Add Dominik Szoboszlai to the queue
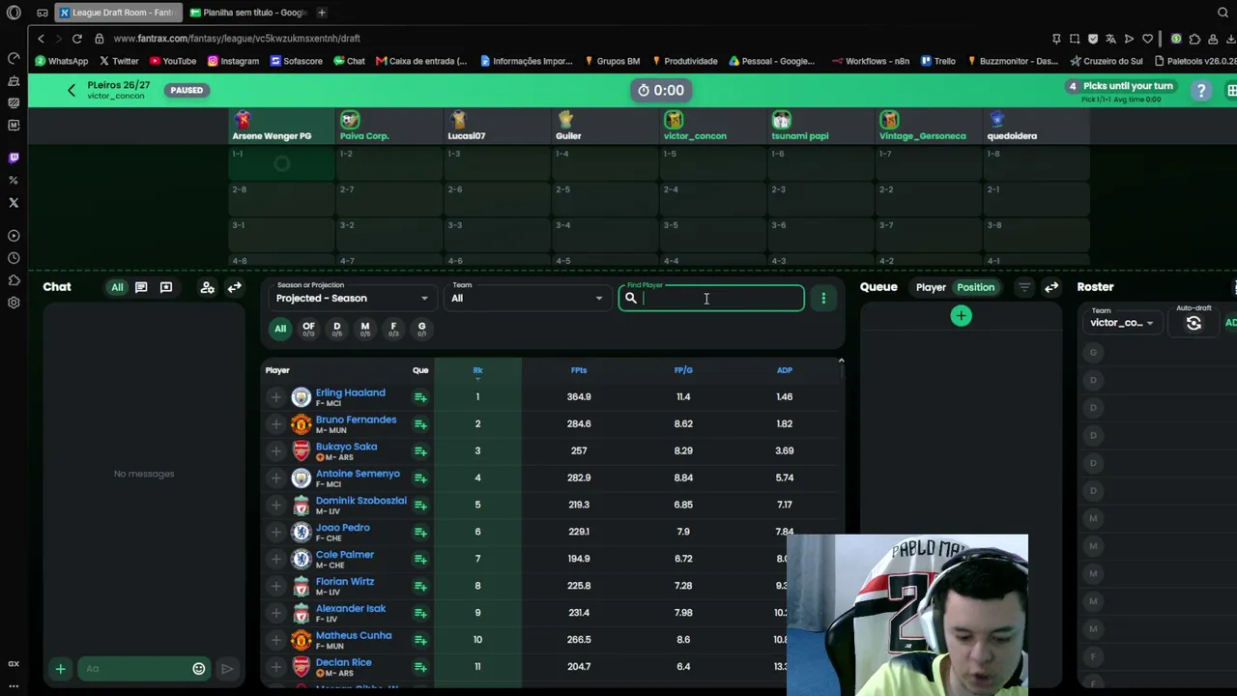 point(420,506)
